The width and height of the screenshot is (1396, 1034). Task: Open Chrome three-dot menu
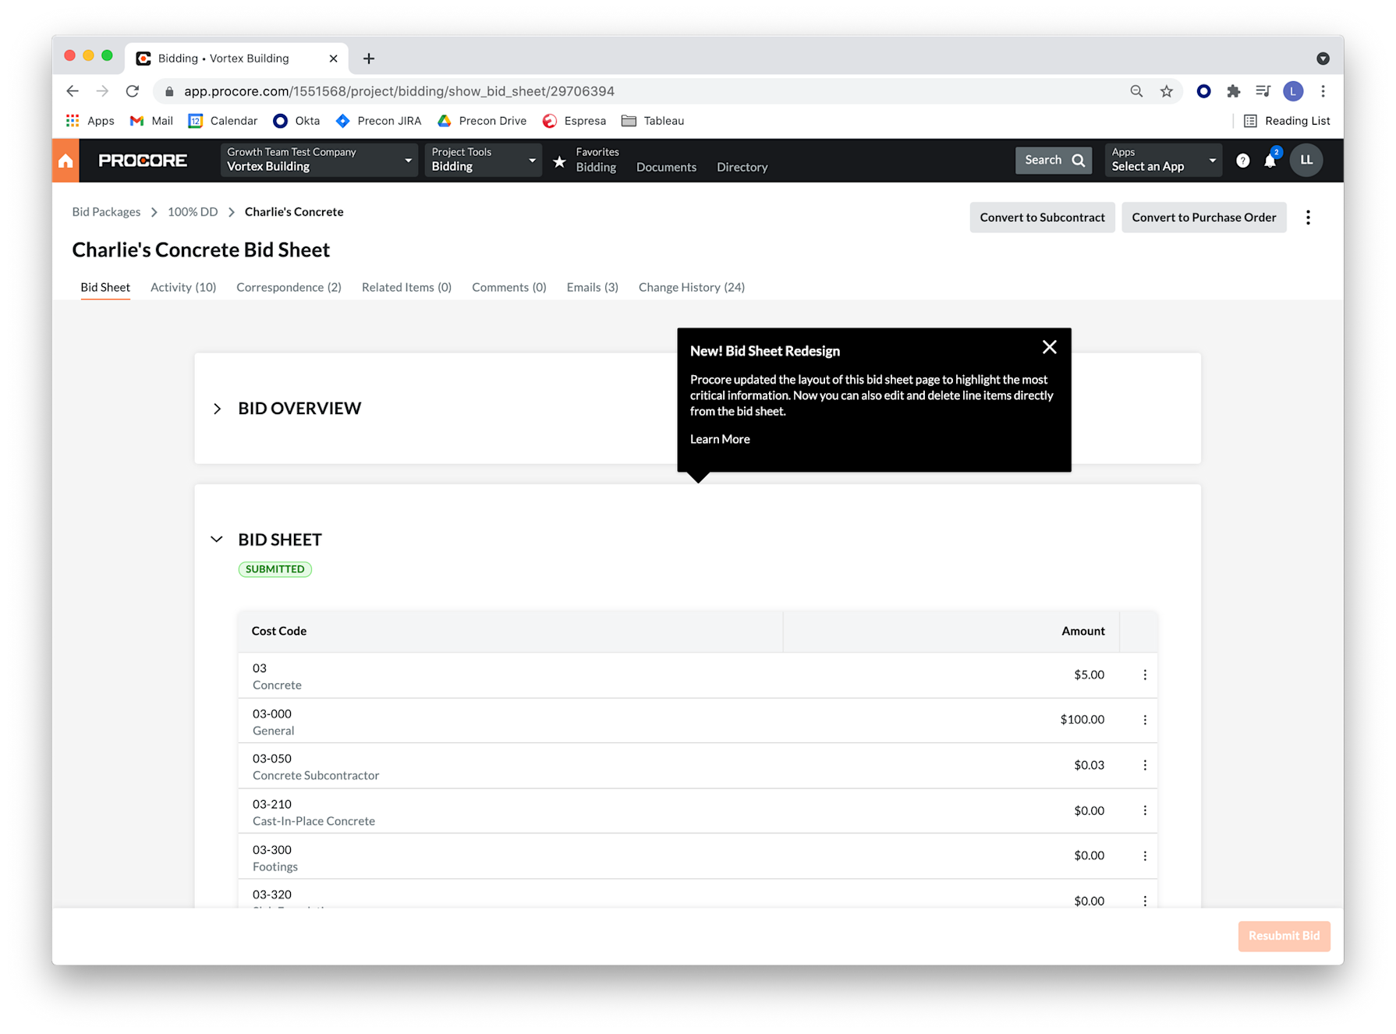1323,91
